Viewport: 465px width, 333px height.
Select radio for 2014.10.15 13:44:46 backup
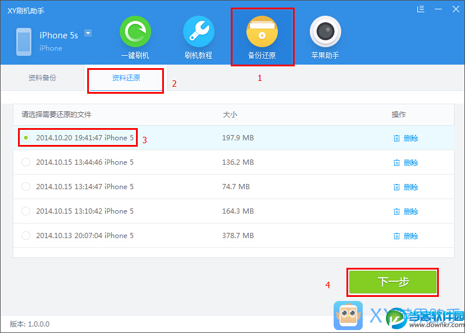tap(26, 162)
